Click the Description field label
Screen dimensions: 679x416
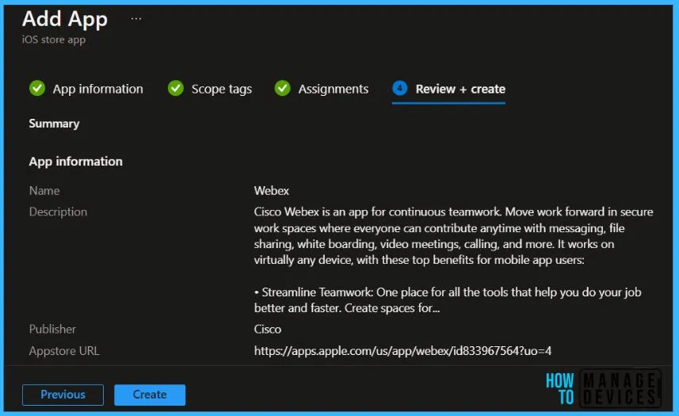(x=58, y=212)
